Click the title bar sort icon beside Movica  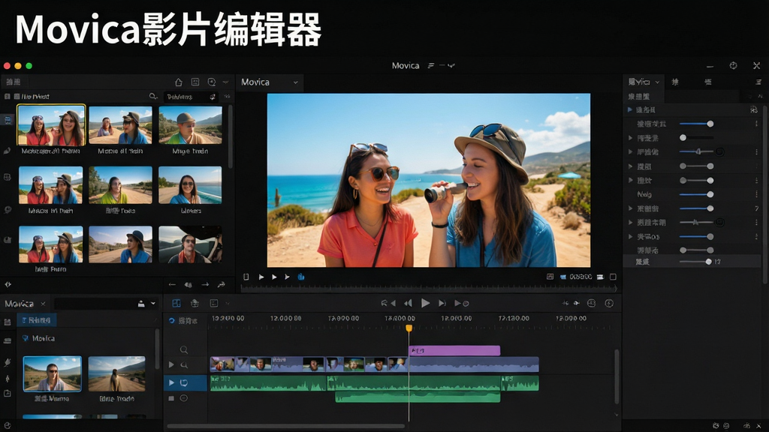pos(431,66)
